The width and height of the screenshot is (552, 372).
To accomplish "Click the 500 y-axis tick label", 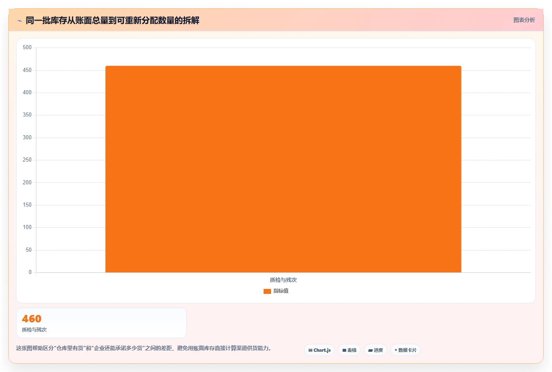I will (x=27, y=48).
